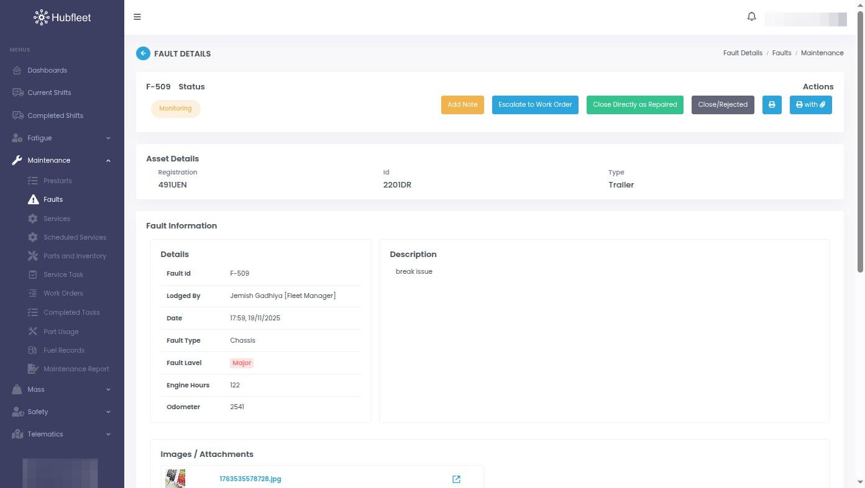Click the Maintenance wrench icon
865x488 pixels.
coord(17,160)
